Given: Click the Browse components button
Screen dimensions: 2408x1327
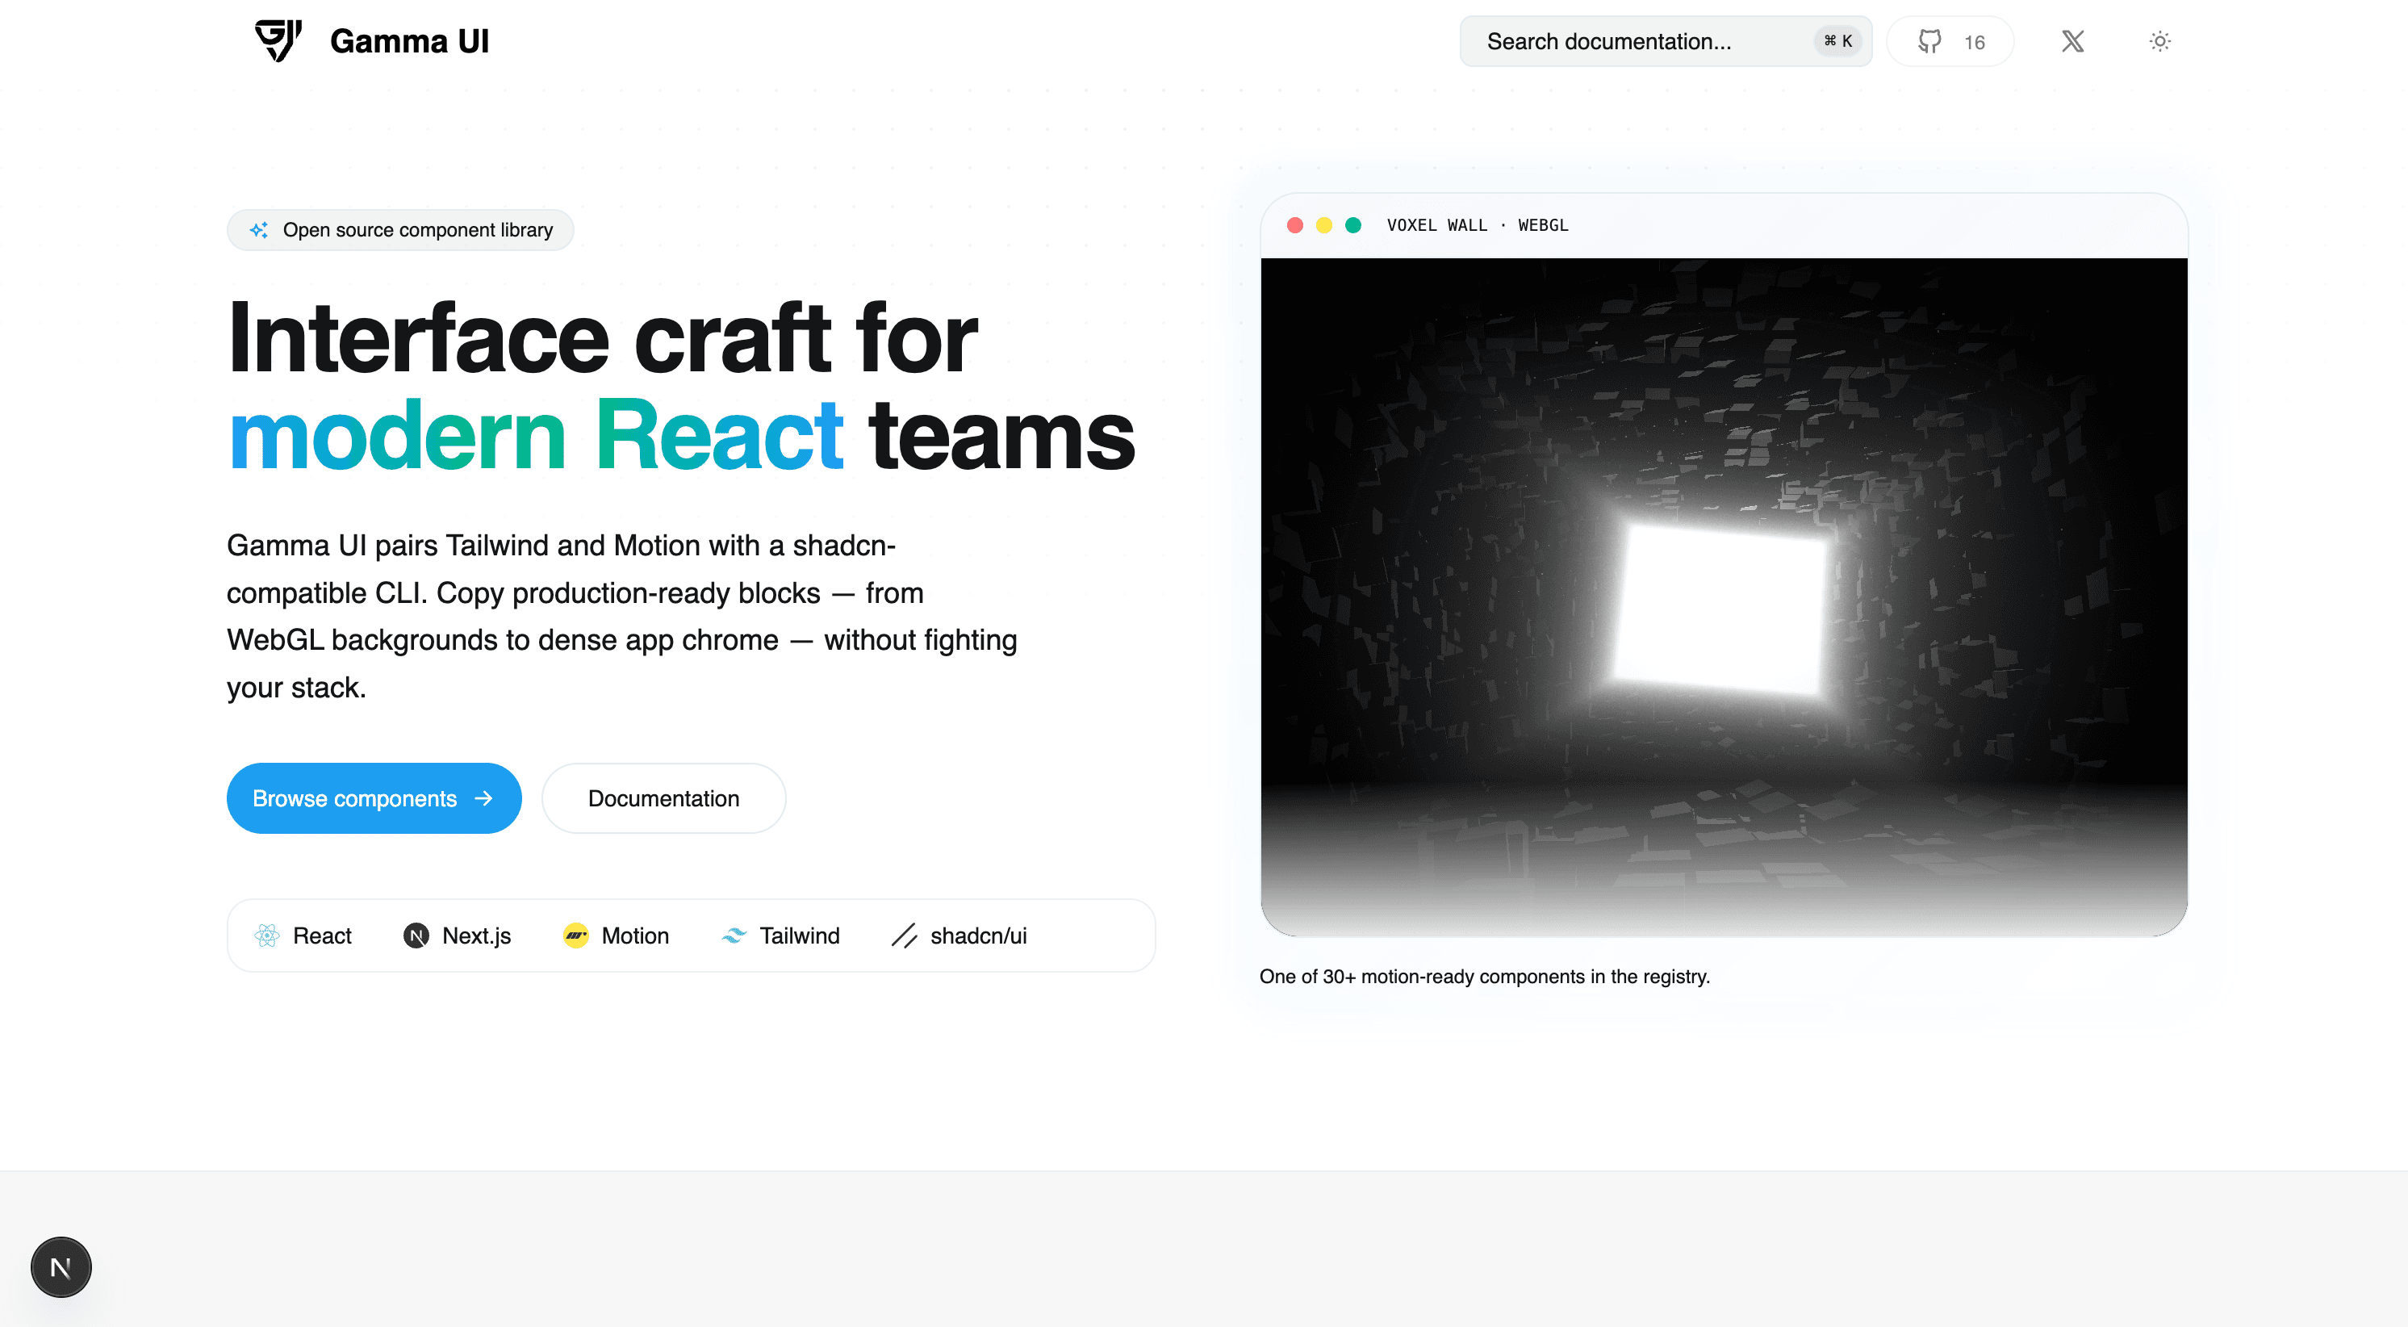Looking at the screenshot, I should [374, 797].
